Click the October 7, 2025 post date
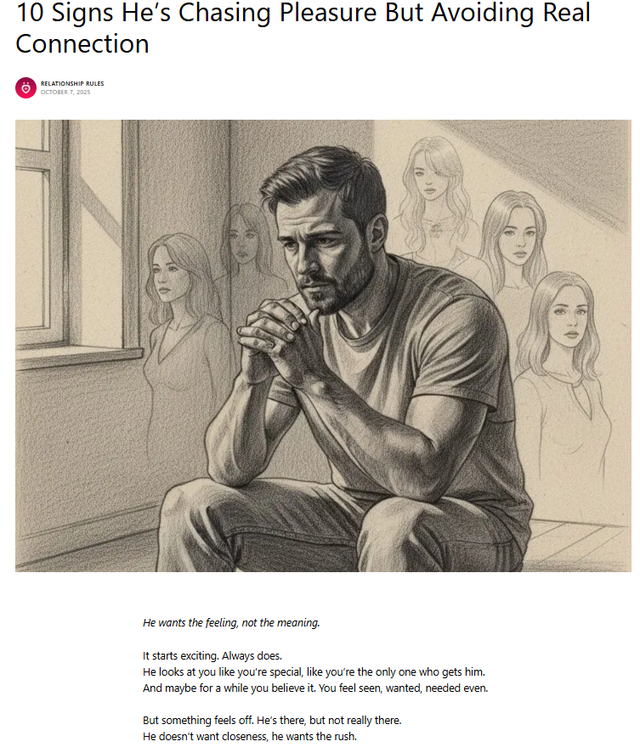The height and width of the screenshot is (747, 640). (65, 92)
